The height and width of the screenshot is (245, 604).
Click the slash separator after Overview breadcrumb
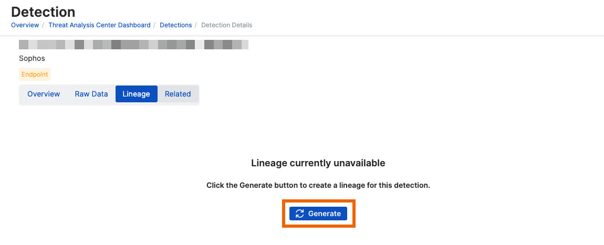(44, 25)
